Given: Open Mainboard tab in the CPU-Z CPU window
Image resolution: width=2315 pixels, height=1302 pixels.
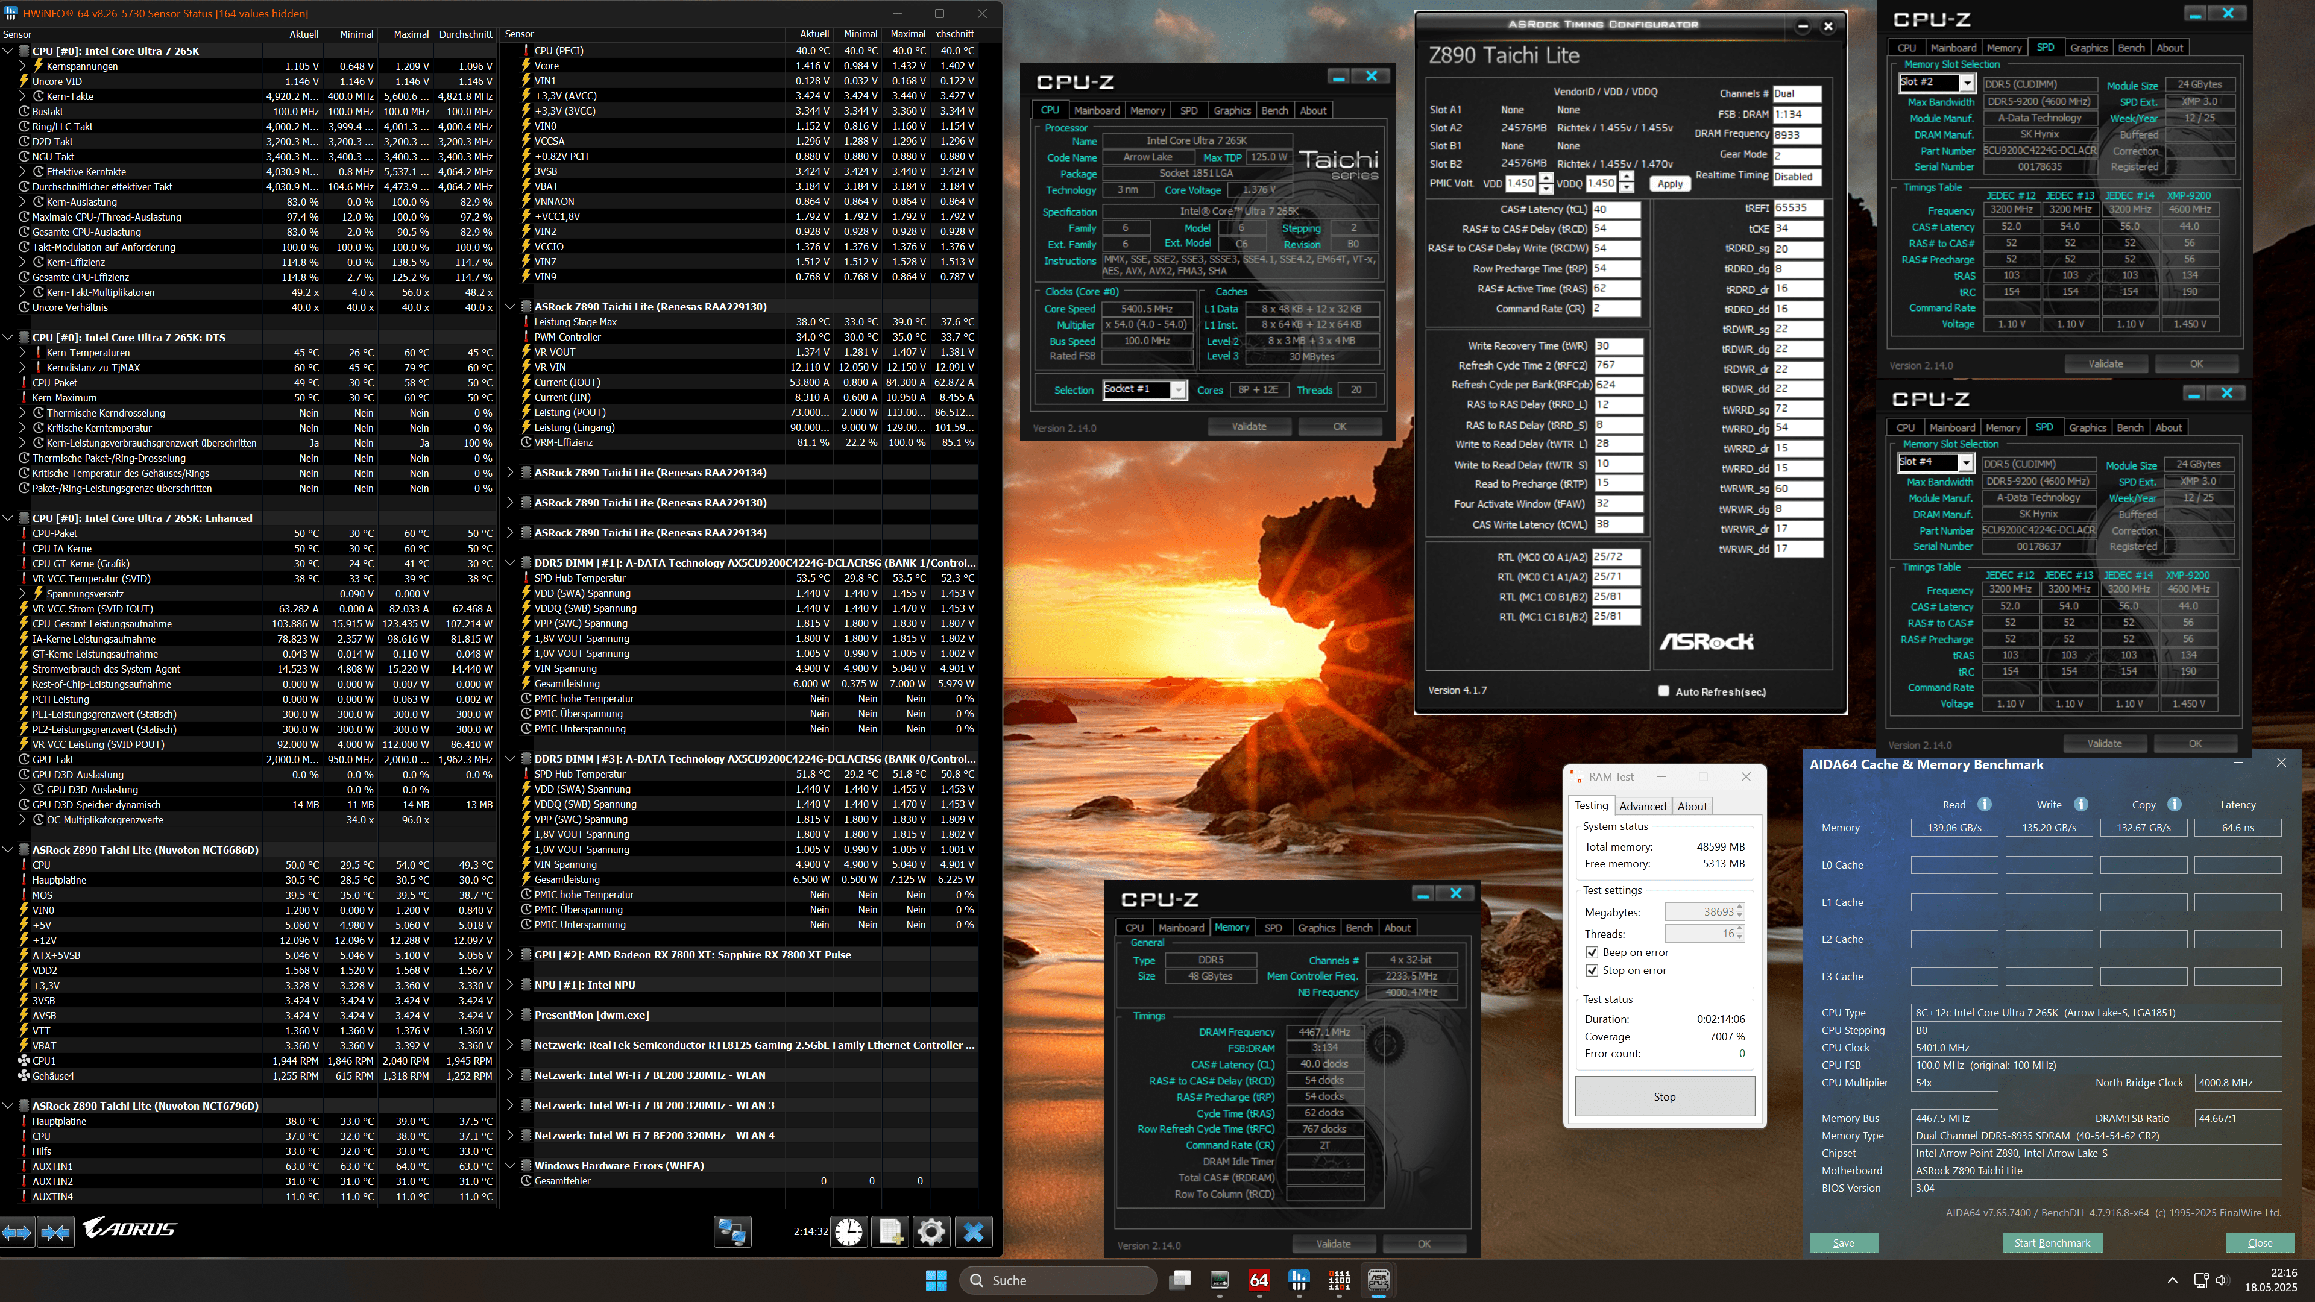Looking at the screenshot, I should [1097, 110].
